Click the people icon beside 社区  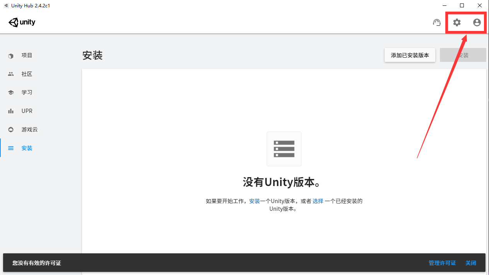[11, 74]
